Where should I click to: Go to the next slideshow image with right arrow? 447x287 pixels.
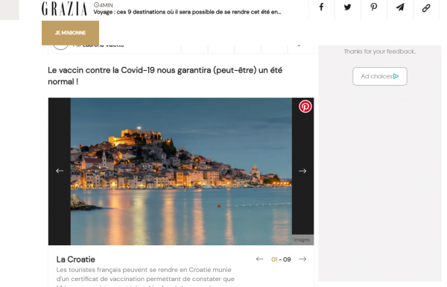tap(302, 171)
